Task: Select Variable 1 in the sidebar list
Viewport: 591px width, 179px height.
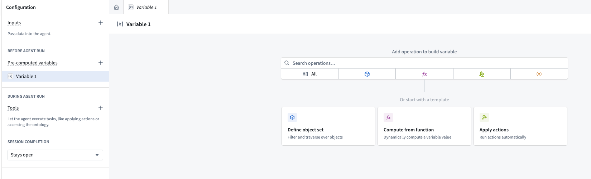Action: pos(55,76)
